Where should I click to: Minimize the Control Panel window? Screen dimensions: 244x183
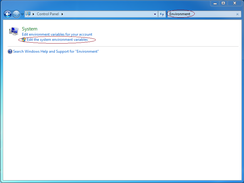[215, 3]
